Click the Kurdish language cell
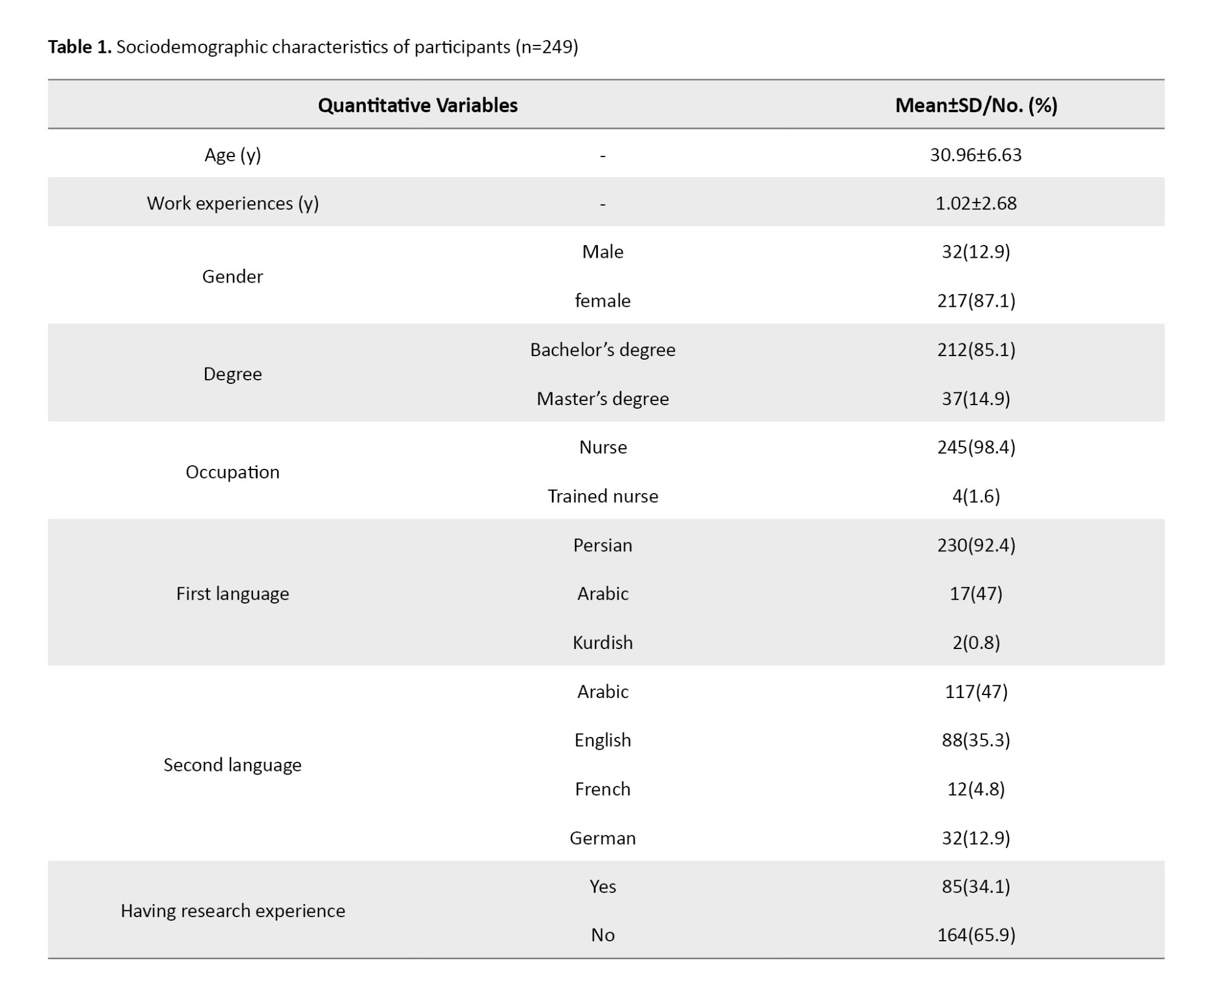 [x=602, y=642]
